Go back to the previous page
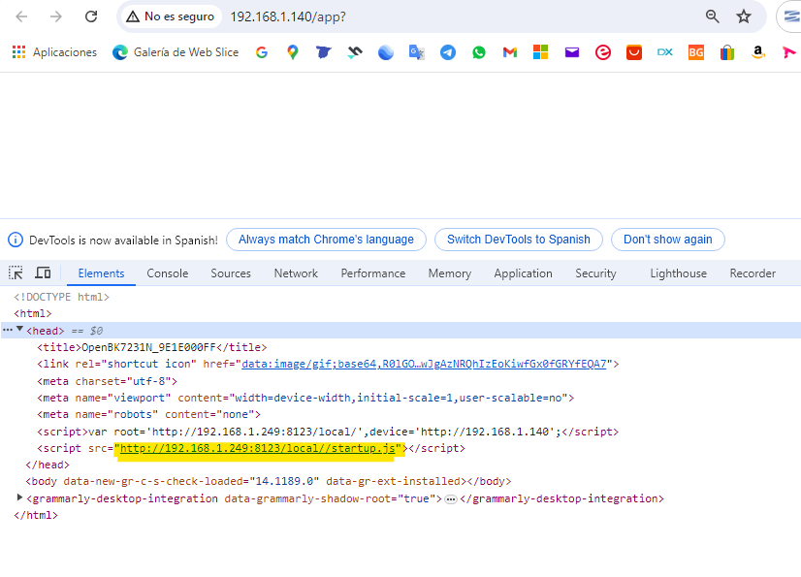801x577 pixels. [x=21, y=16]
